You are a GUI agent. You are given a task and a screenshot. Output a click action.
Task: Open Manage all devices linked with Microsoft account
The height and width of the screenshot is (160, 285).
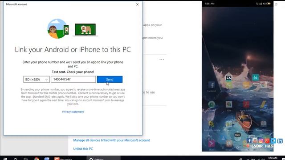(x=111, y=140)
